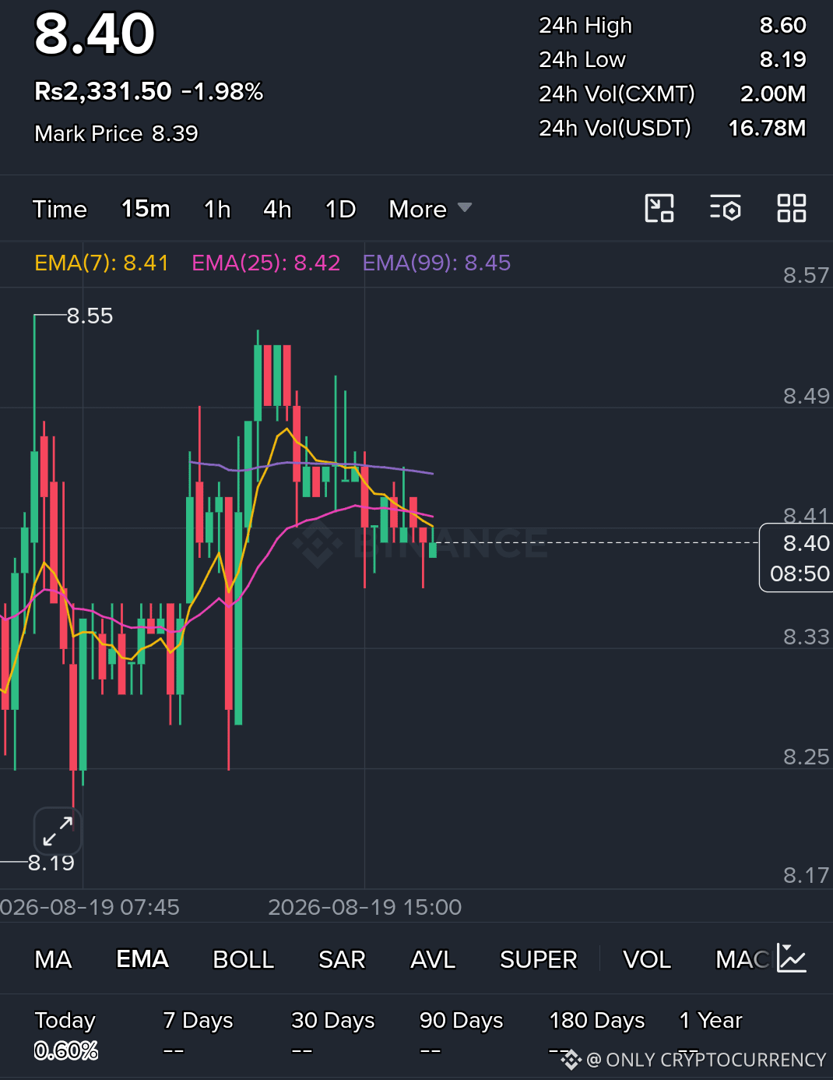The height and width of the screenshot is (1080, 833).
Task: Toggle the VOL sub-indicator
Action: coord(647,959)
